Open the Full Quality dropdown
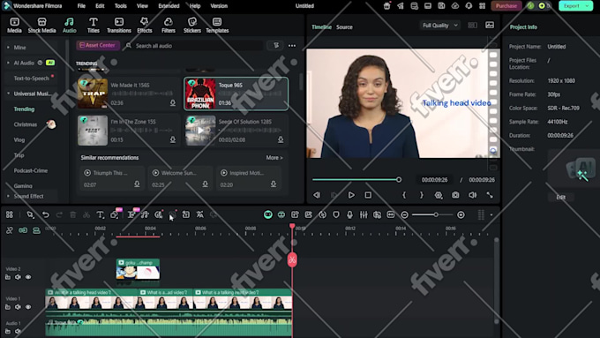The height and width of the screenshot is (338, 600). 439,26
